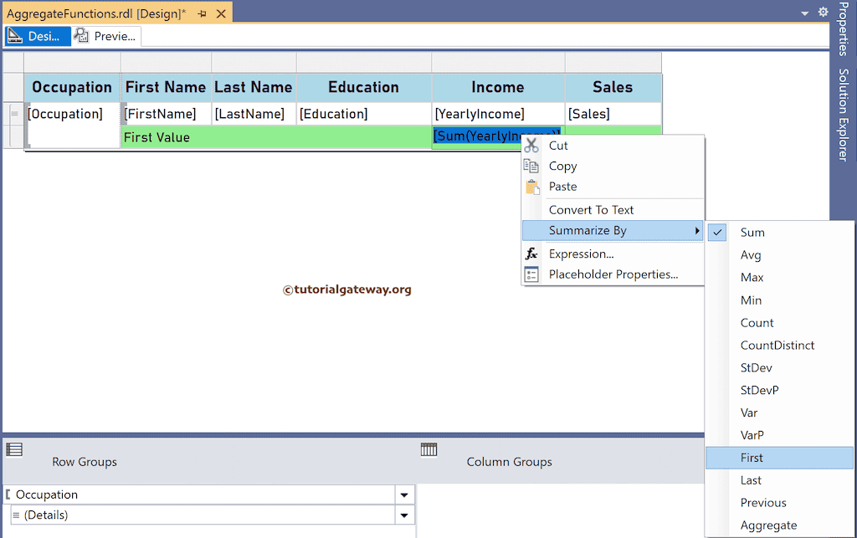
Task: Open the settings gear in the title bar
Action: click(823, 12)
